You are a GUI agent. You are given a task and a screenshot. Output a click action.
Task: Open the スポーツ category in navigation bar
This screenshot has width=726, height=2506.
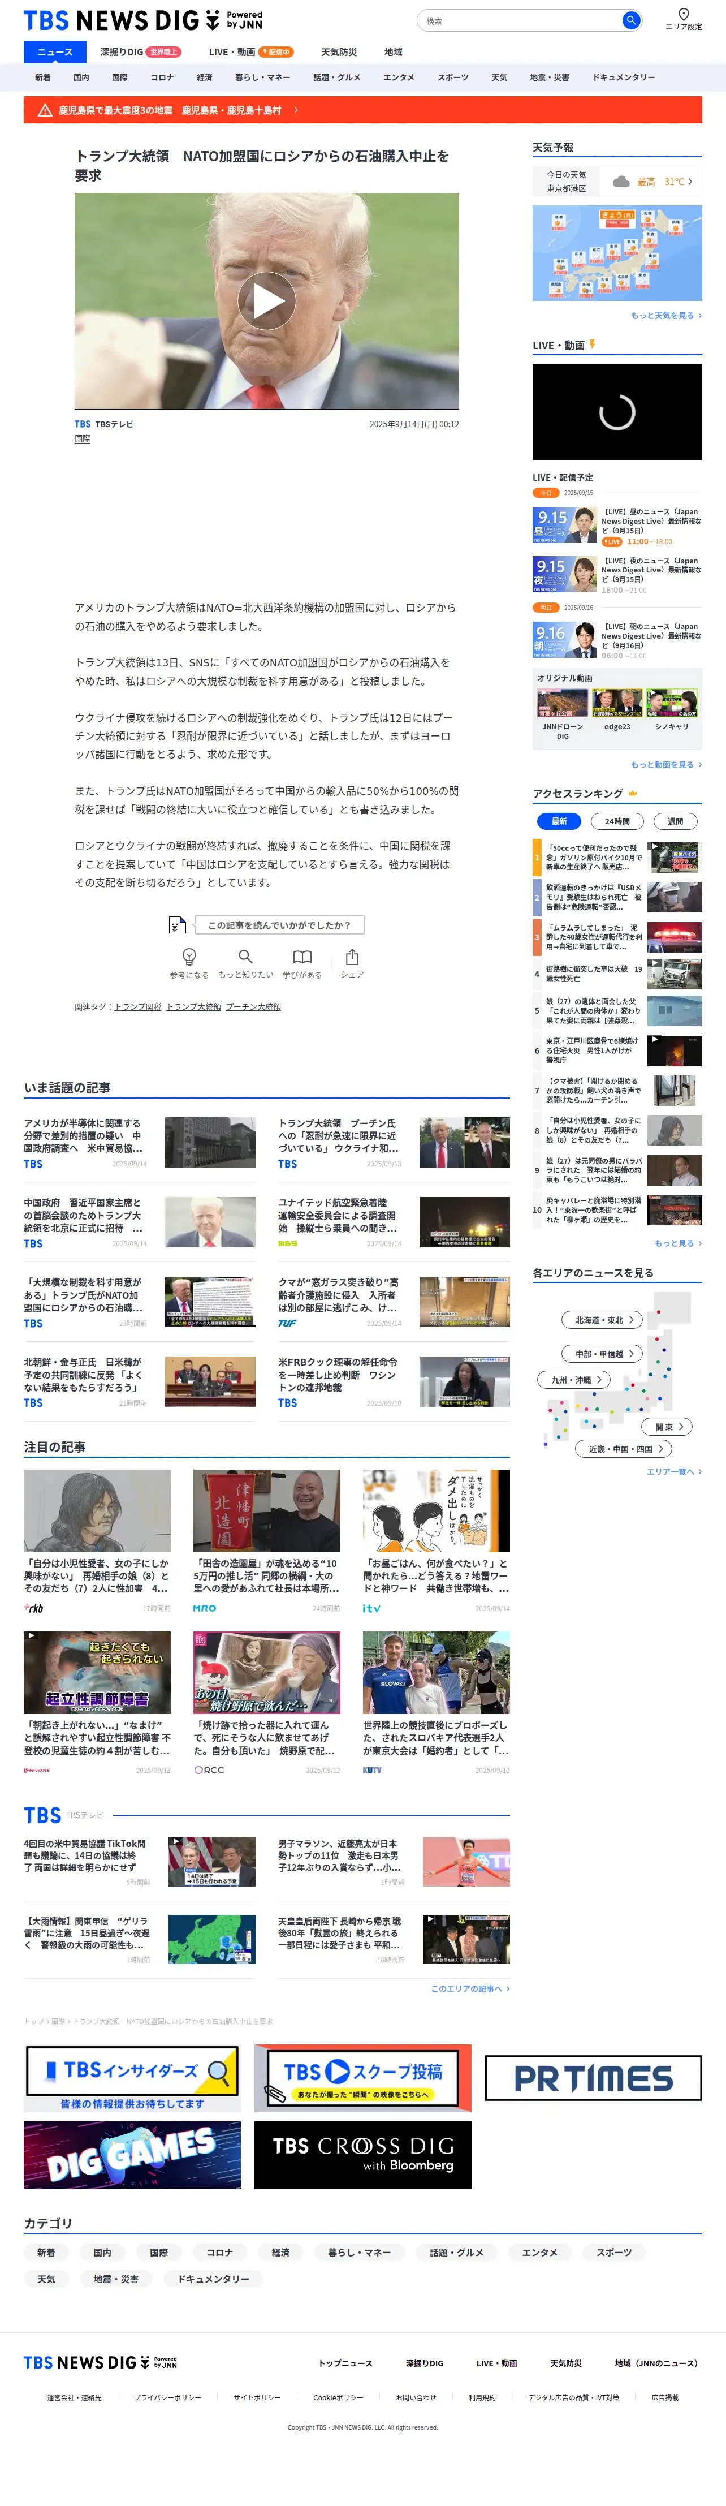pyautogui.click(x=453, y=77)
